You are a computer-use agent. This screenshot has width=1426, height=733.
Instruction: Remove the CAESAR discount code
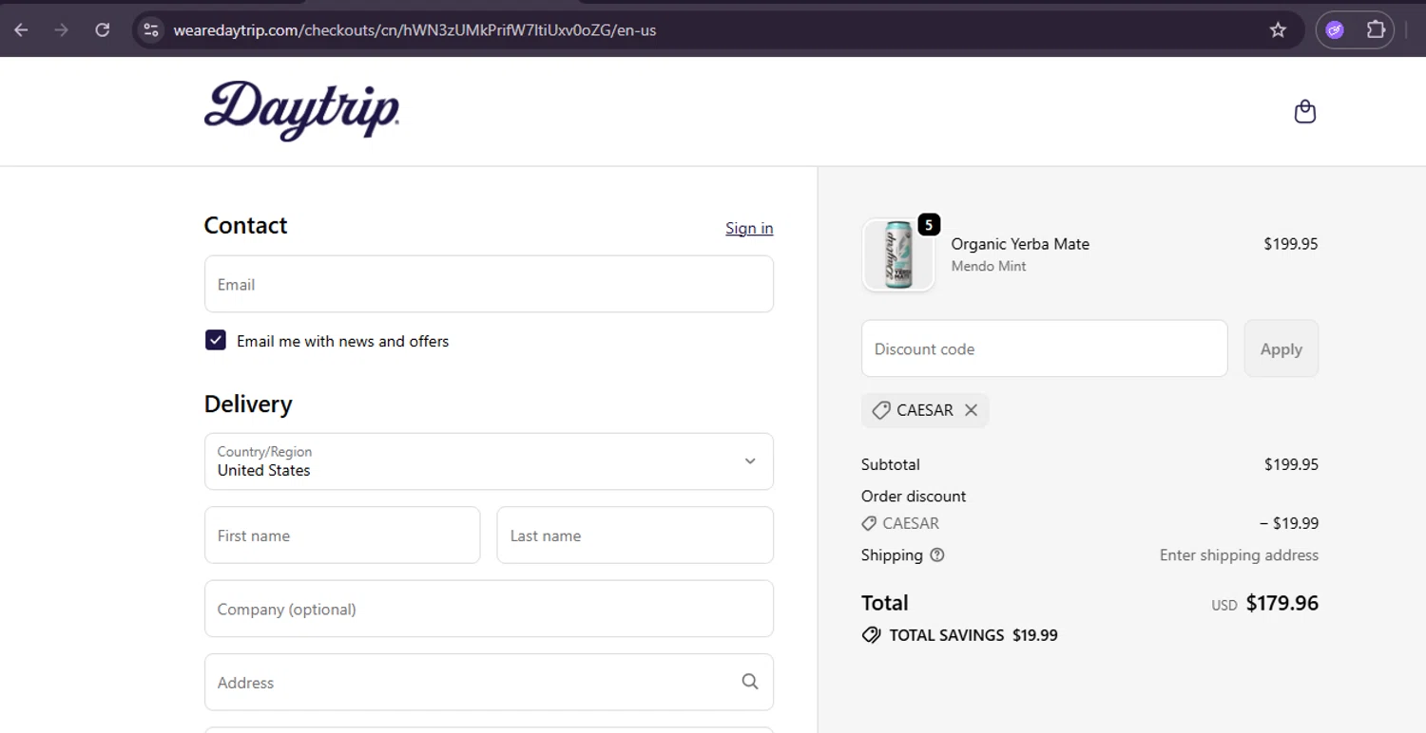971,410
